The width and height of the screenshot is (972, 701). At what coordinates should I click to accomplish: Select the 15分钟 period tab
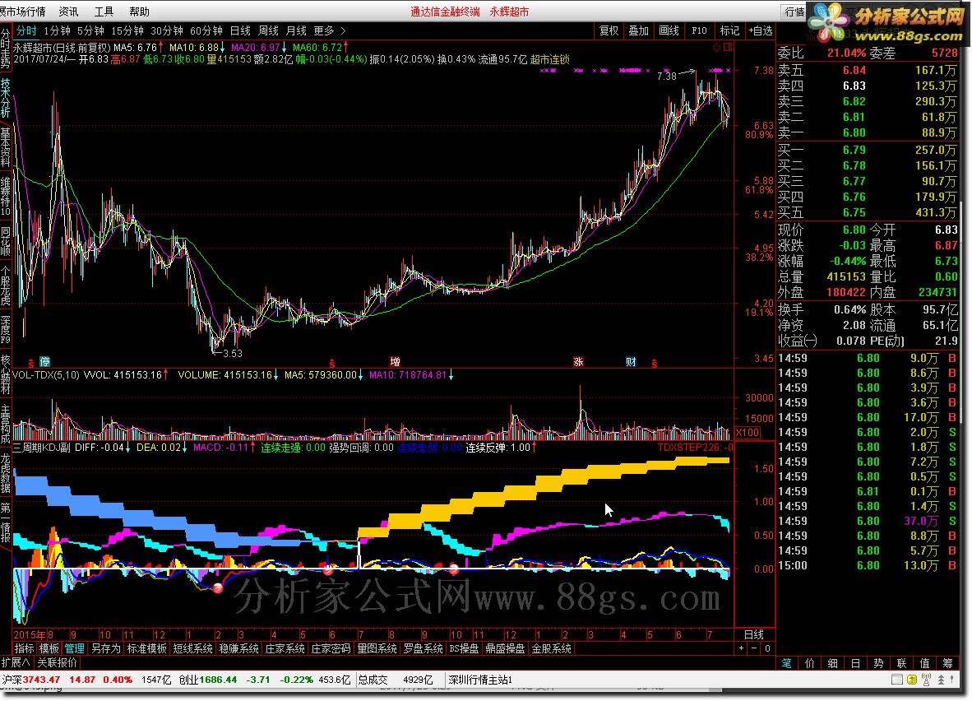click(x=127, y=30)
